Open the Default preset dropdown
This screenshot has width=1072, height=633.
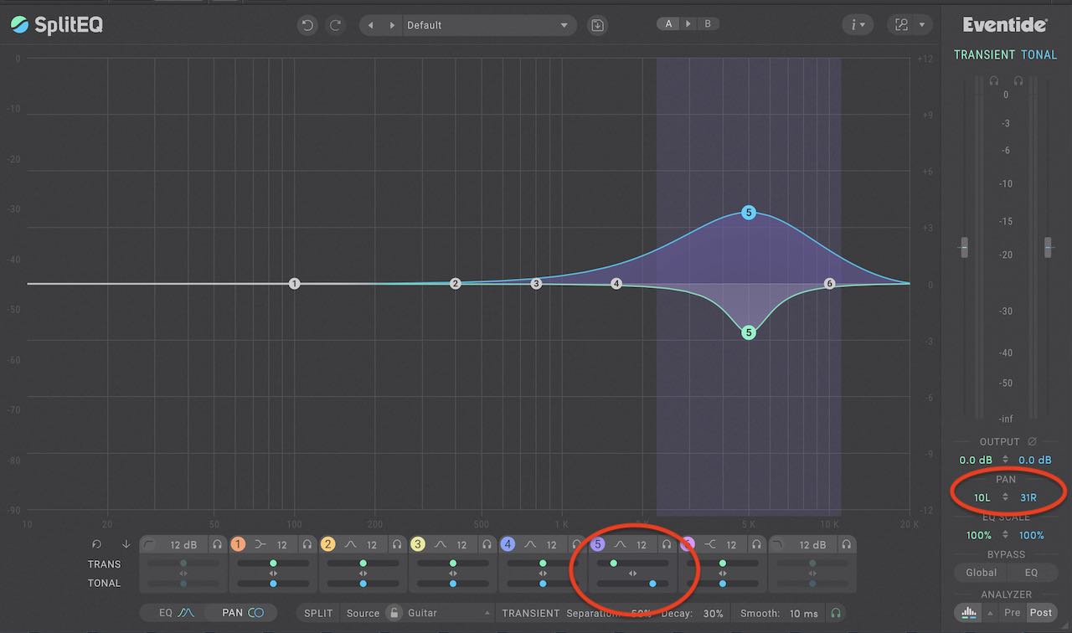click(x=486, y=25)
